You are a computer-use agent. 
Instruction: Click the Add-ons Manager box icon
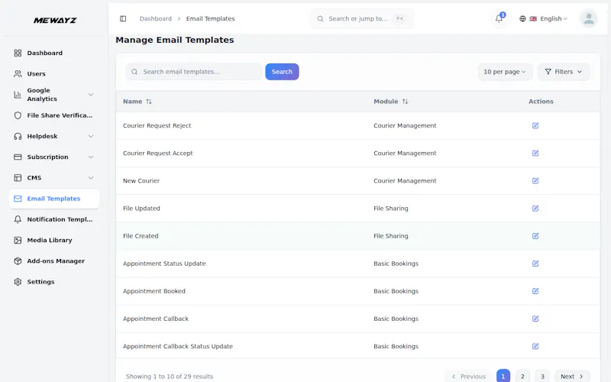pyautogui.click(x=18, y=261)
